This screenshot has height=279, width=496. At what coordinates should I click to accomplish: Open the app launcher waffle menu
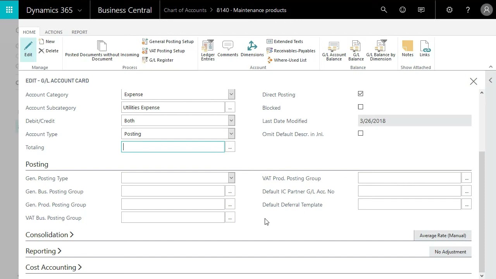pyautogui.click(x=9, y=10)
